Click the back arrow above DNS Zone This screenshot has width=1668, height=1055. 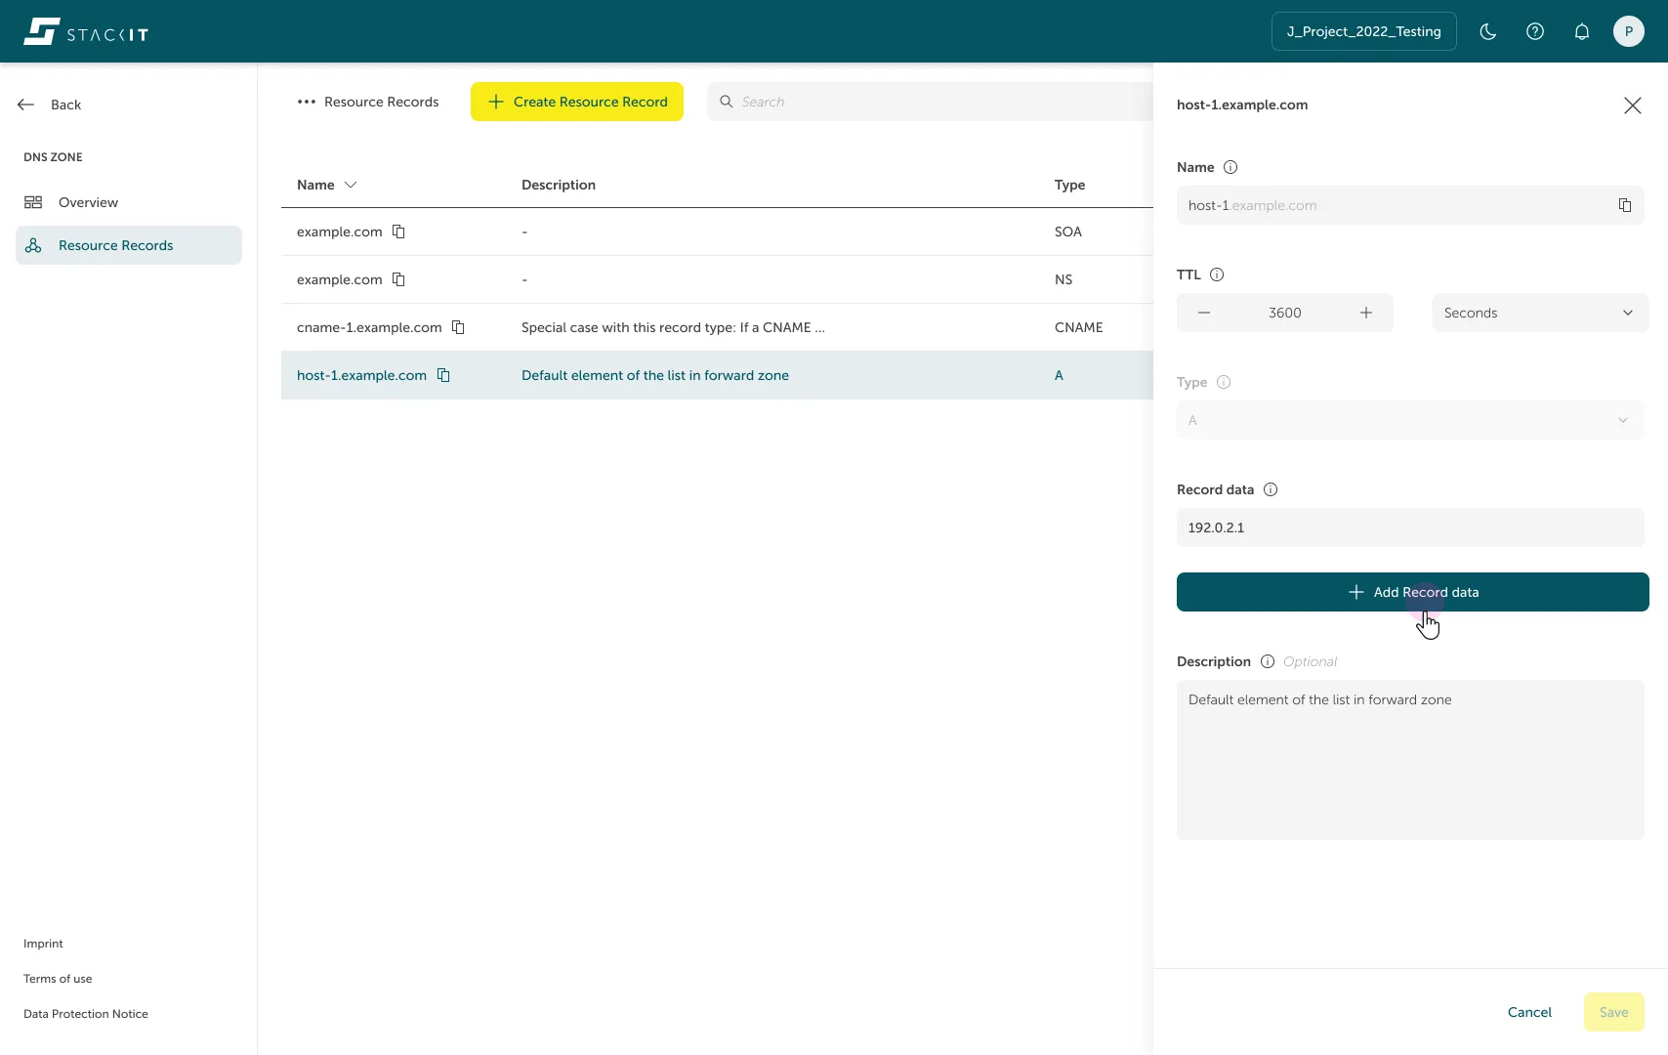coord(25,105)
